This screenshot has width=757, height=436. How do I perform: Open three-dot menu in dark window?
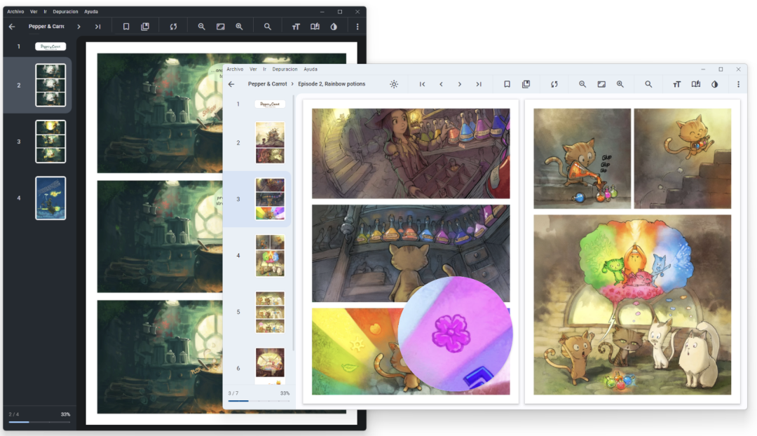357,27
